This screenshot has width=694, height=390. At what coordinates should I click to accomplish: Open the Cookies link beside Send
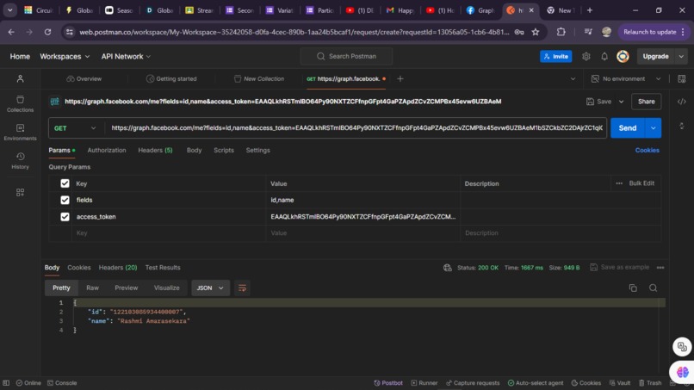[x=648, y=150]
